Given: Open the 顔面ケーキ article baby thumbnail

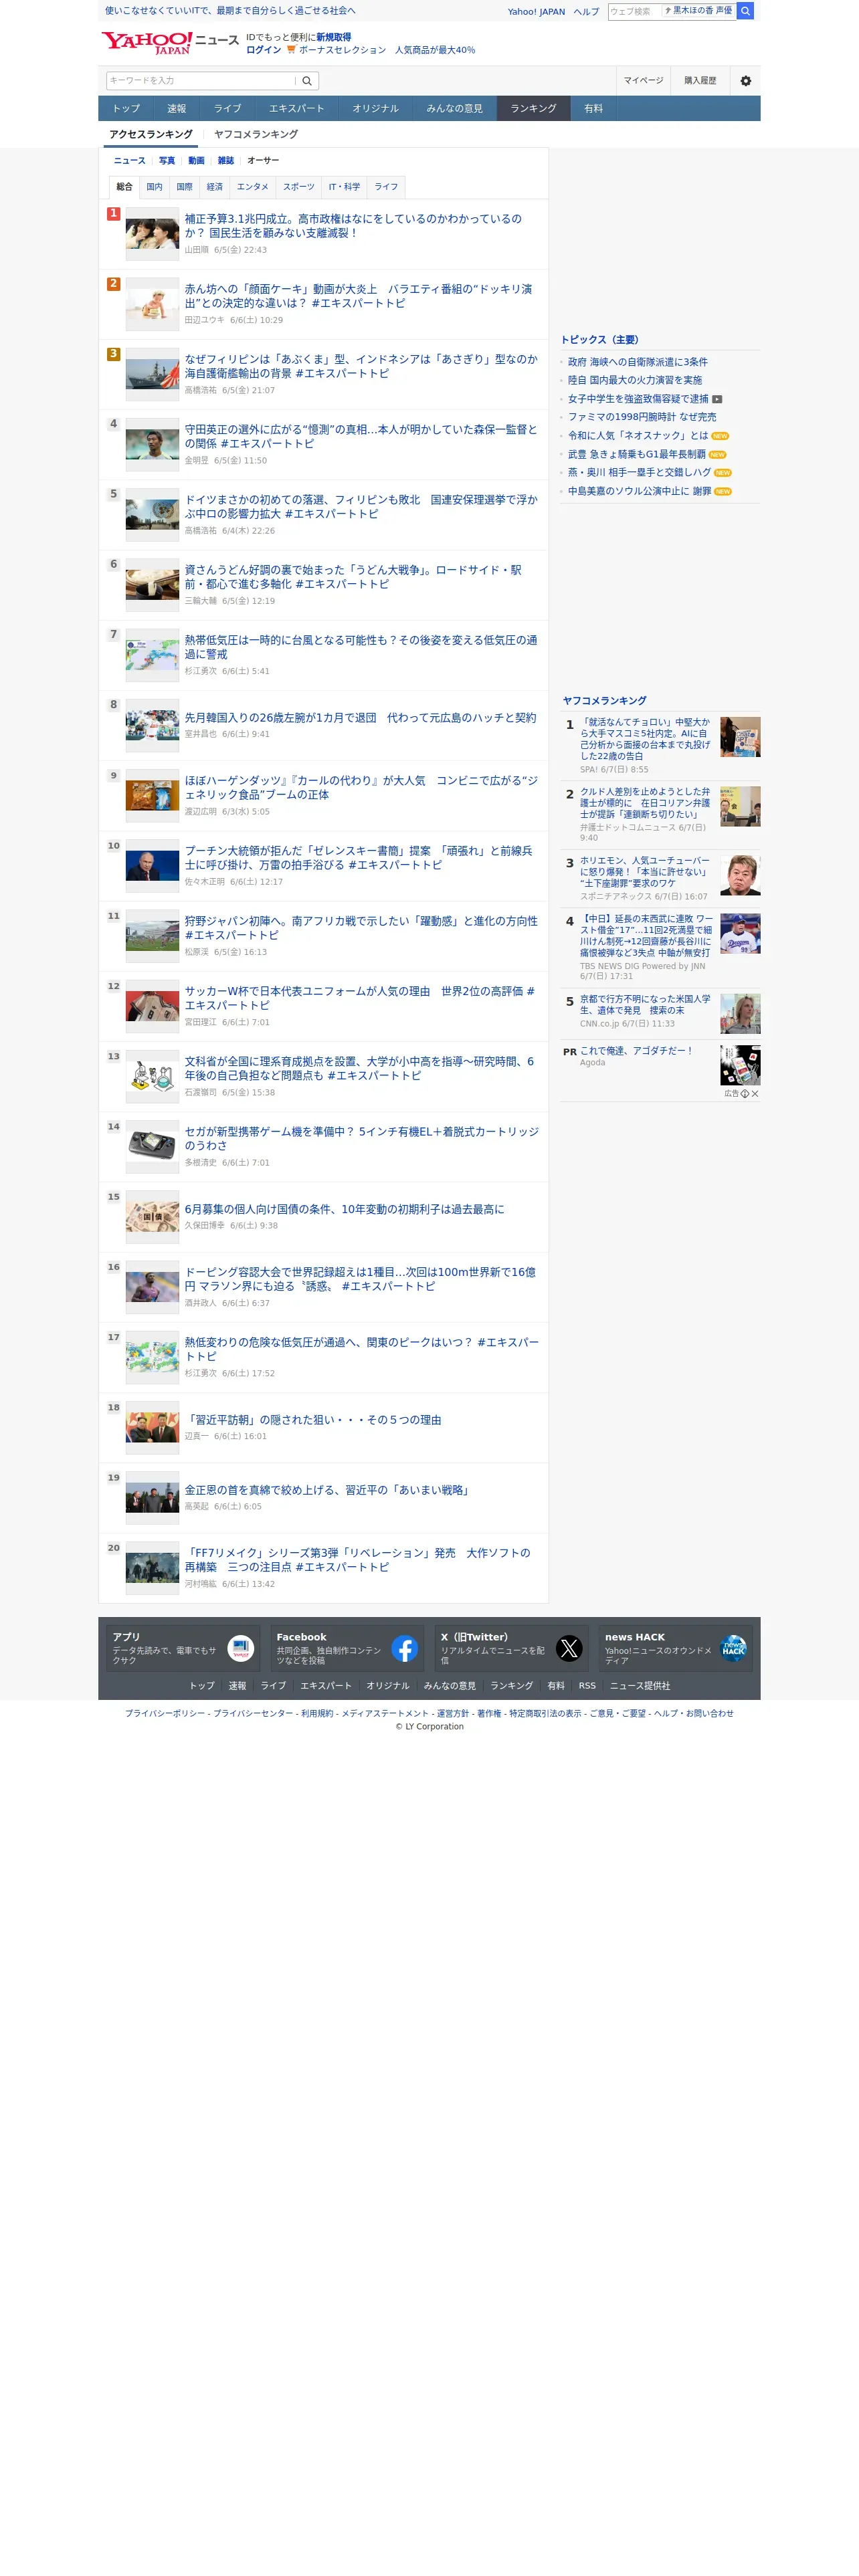Looking at the screenshot, I should [x=152, y=304].
